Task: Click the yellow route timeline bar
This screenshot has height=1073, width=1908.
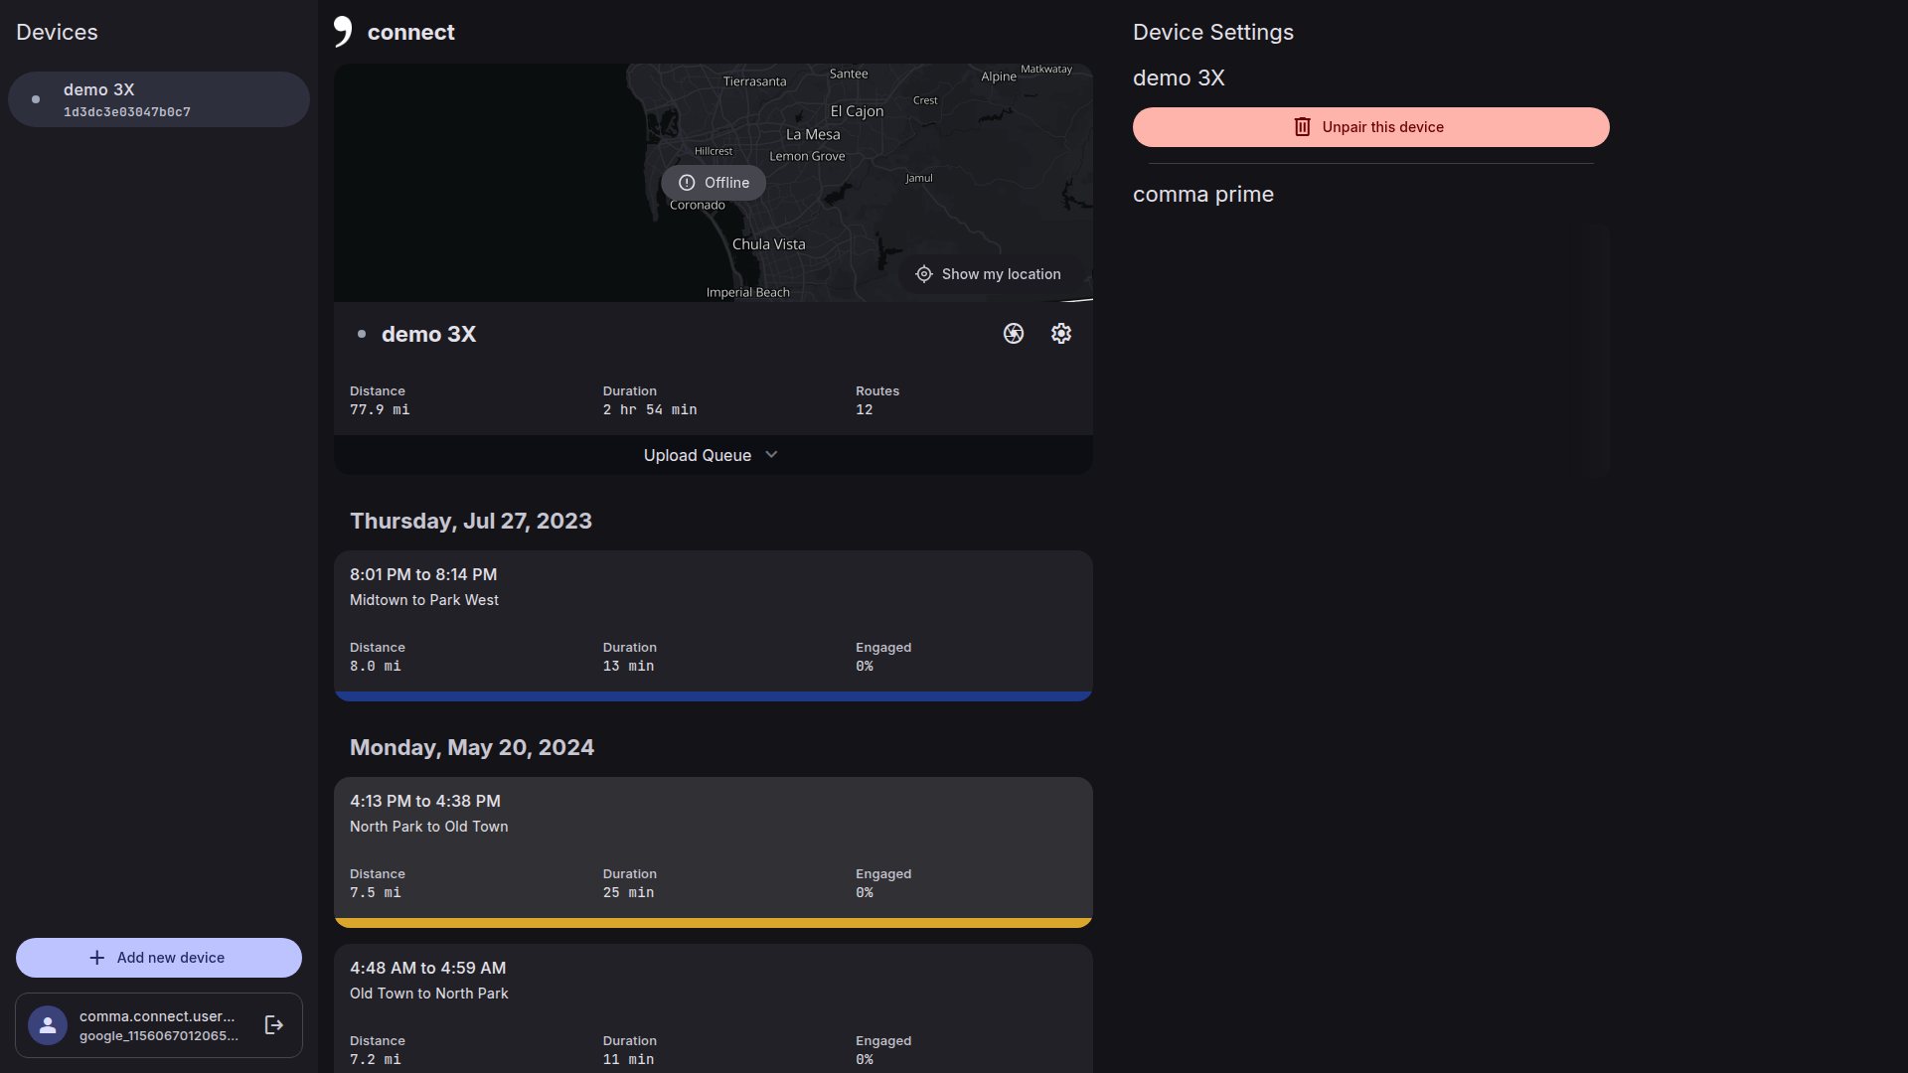Action: [714, 923]
